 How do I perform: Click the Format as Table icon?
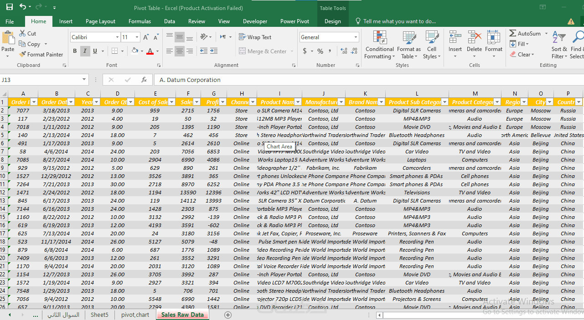pos(408,38)
